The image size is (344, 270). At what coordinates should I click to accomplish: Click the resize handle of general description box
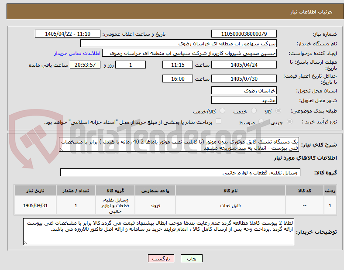click(x=61, y=150)
